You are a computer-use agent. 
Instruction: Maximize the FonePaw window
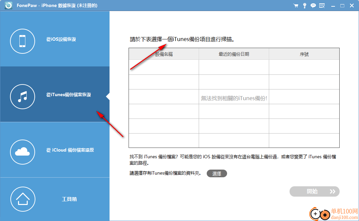point(342,6)
